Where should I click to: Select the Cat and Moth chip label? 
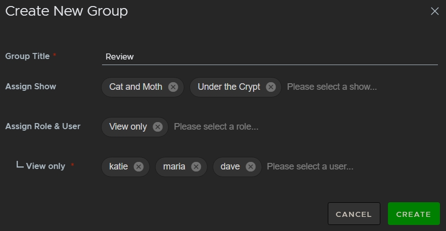pos(135,87)
